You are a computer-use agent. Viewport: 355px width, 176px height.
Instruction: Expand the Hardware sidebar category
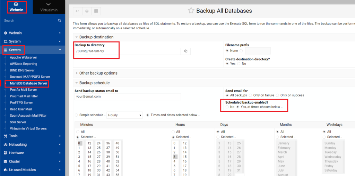(33, 153)
